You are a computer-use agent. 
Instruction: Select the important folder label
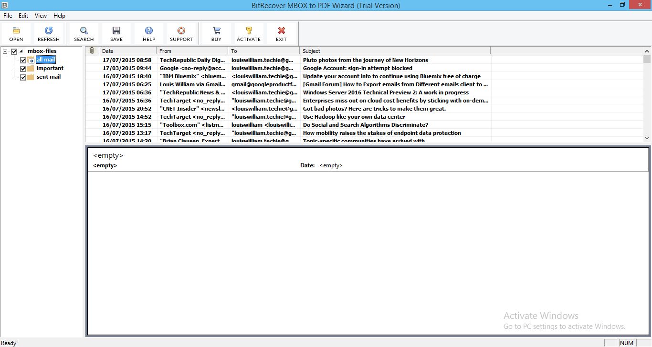[50, 68]
